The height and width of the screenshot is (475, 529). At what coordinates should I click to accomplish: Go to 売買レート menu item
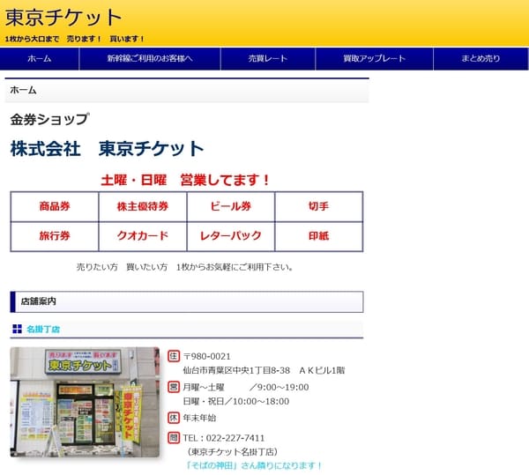tap(268, 59)
